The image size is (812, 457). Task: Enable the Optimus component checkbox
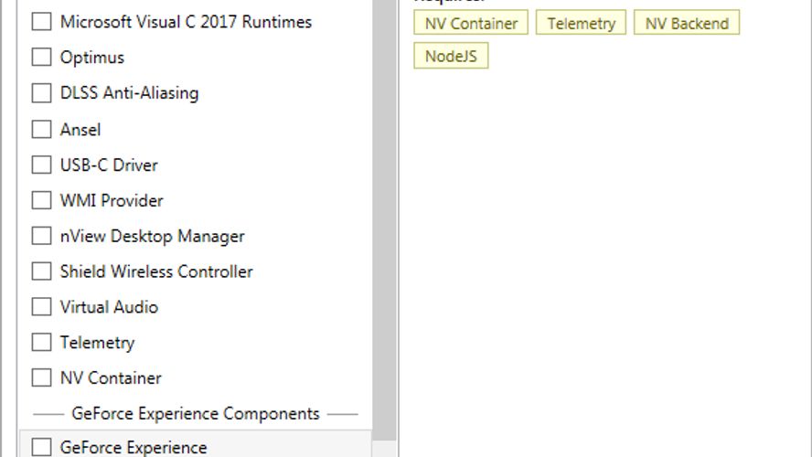coord(41,57)
